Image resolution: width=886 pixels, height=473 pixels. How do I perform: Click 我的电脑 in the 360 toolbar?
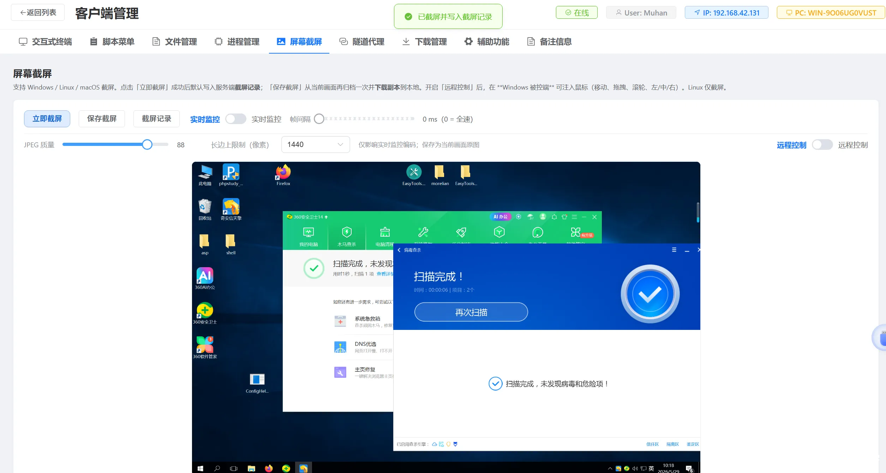tap(309, 236)
